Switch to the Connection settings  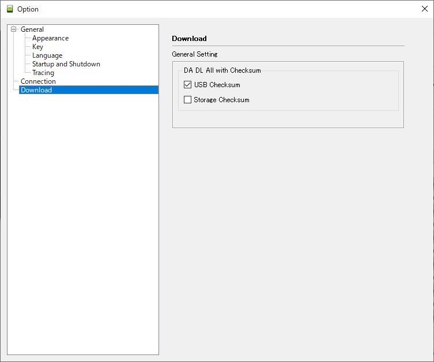pos(38,81)
